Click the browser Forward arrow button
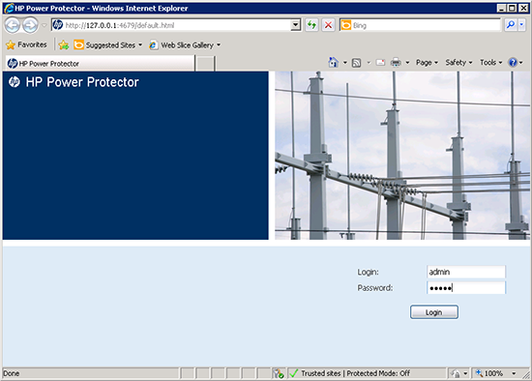This screenshot has width=532, height=381. pyautogui.click(x=31, y=25)
